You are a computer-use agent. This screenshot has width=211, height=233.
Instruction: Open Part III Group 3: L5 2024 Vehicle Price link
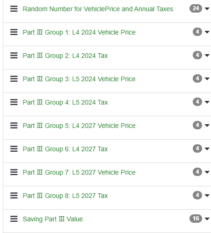79,79
